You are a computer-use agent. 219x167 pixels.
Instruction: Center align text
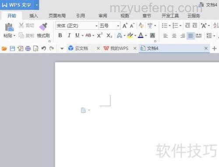174,35
